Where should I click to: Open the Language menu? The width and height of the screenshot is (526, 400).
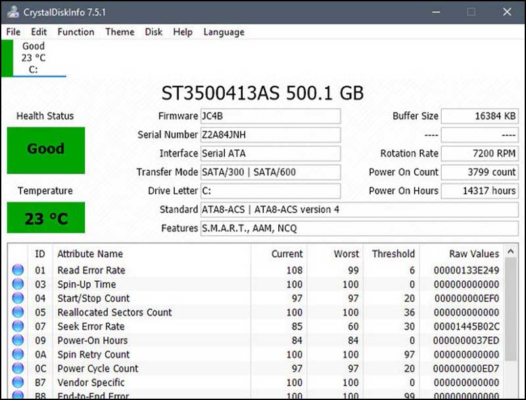click(224, 32)
